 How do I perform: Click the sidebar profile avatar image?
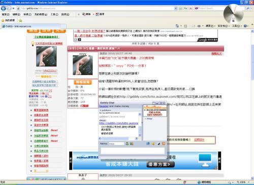pos(46,56)
